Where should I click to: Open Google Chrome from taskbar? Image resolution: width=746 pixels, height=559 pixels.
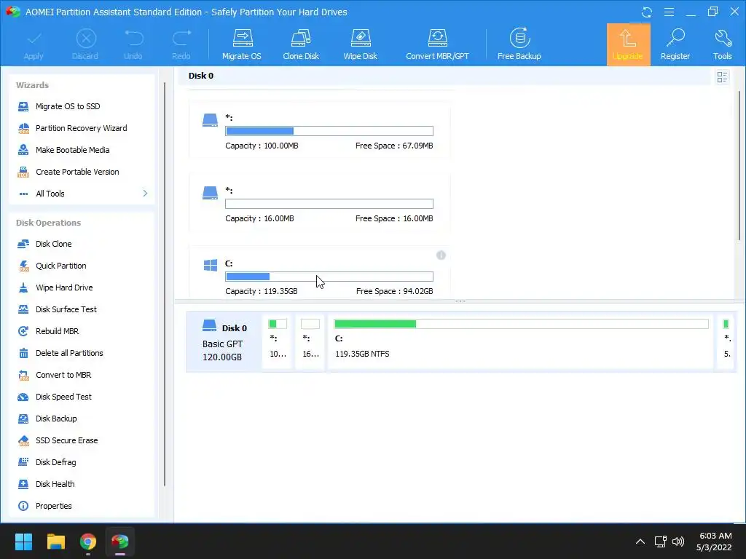88,542
